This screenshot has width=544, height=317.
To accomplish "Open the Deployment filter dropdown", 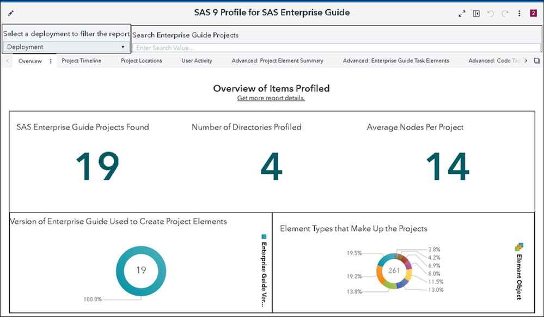I will pyautogui.click(x=65, y=47).
